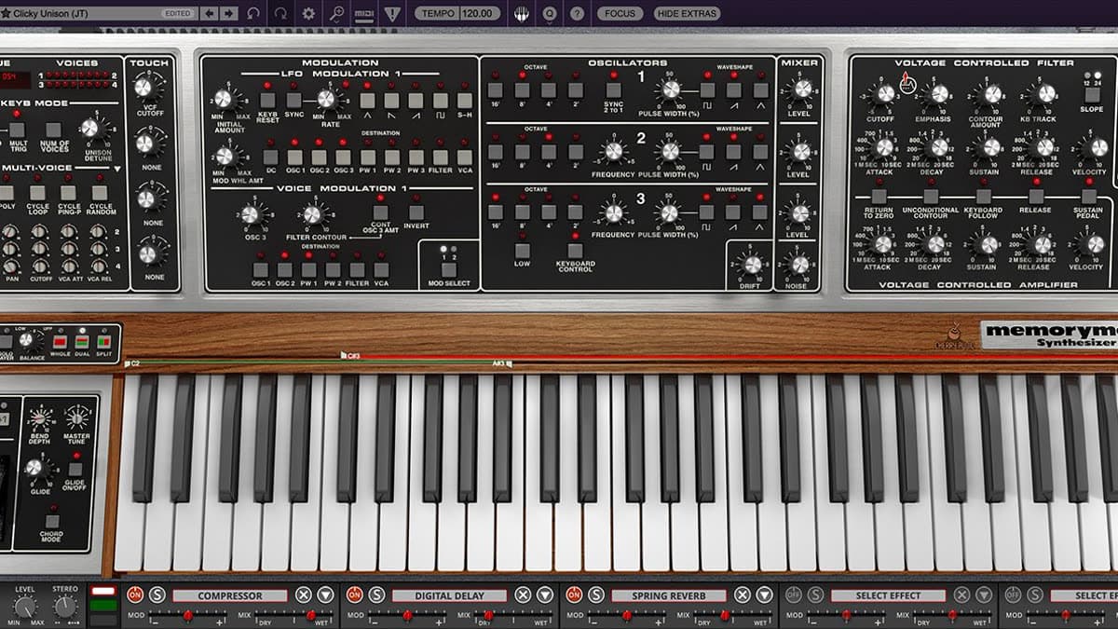The image size is (1118, 629).
Task: Open the QuickStart Q icon
Action: click(550, 14)
